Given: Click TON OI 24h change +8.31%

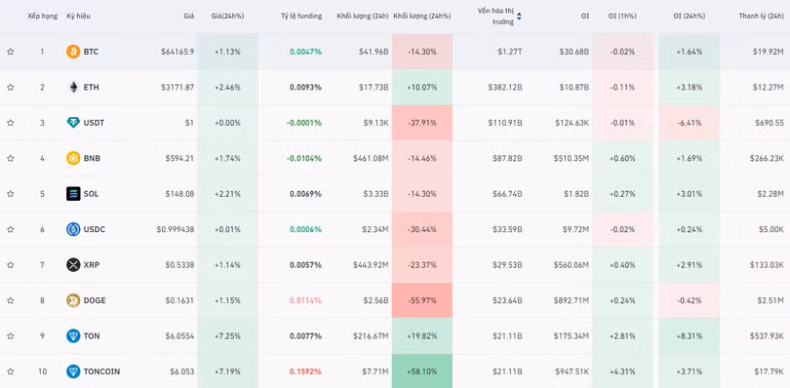Looking at the screenshot, I should coord(689,336).
